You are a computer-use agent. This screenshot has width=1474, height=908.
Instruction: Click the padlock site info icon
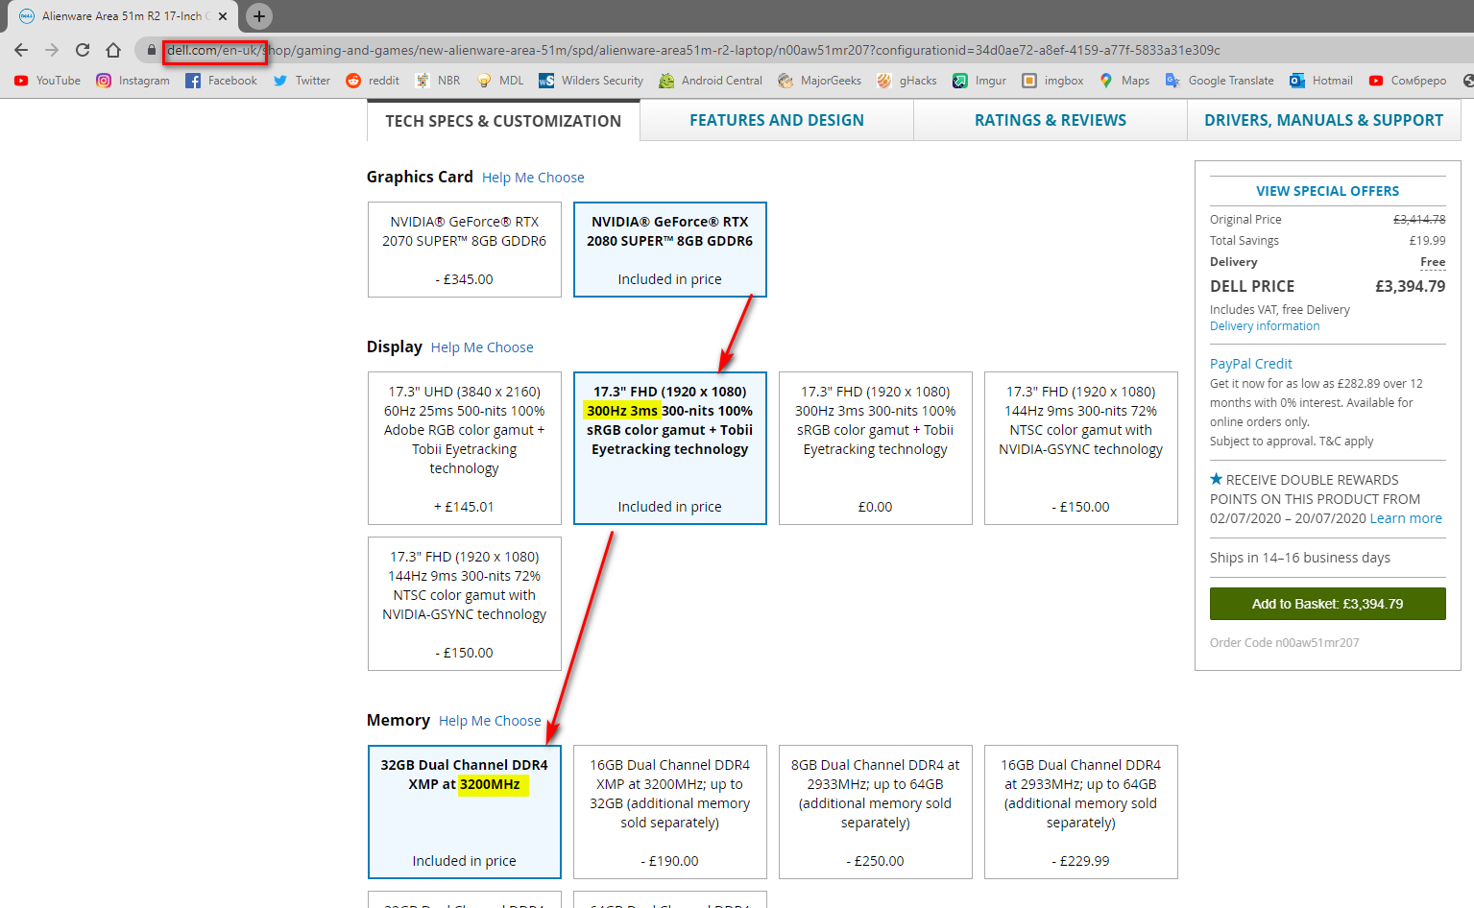pyautogui.click(x=151, y=50)
